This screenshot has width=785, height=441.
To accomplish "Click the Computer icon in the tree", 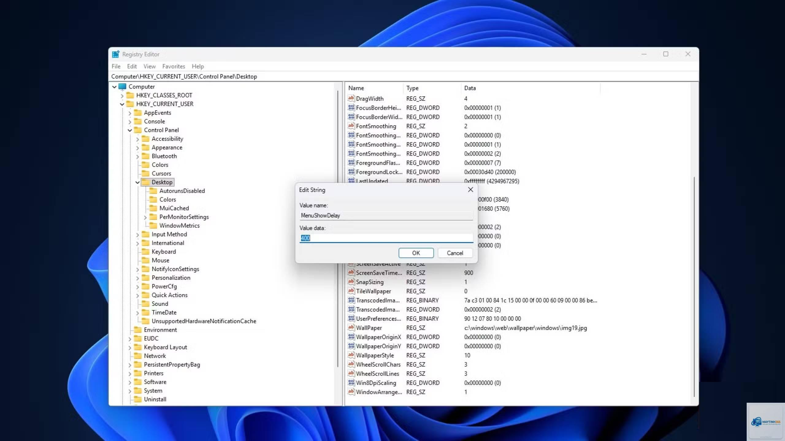I will click(x=122, y=87).
